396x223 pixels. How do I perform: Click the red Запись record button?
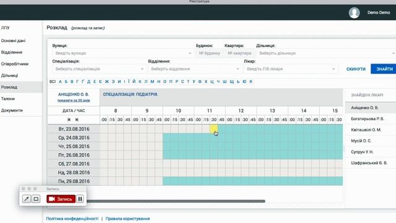(61, 199)
